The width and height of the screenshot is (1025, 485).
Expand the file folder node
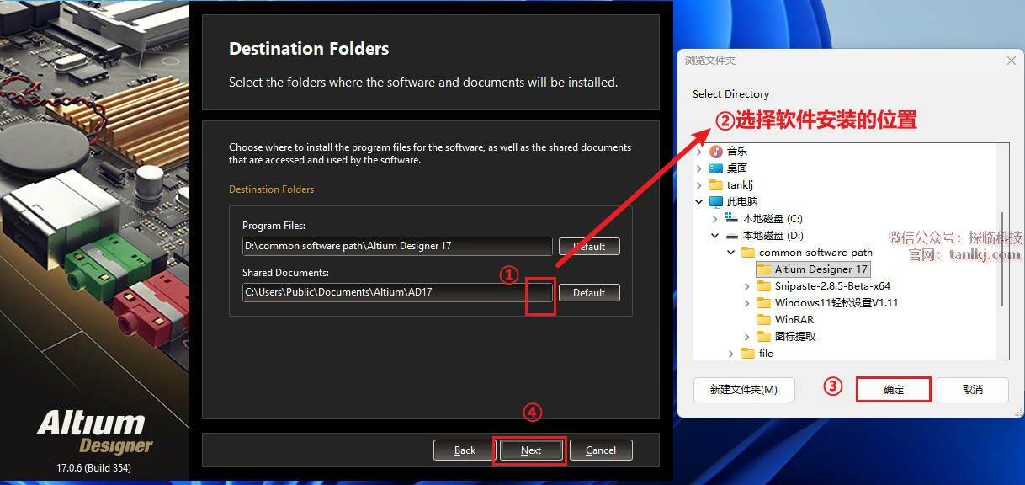[731, 354]
